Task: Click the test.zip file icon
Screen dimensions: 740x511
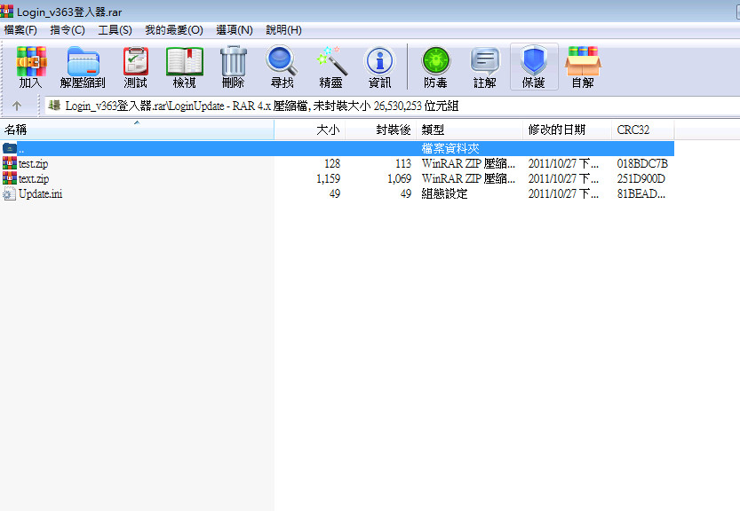Action: coord(10,163)
